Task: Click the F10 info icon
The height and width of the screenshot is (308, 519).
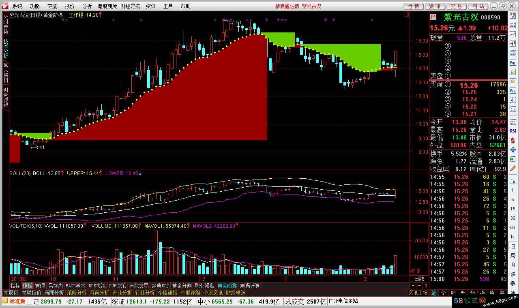Action: 513,63
